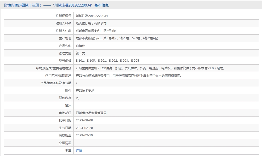Click the 审批部门 label
The width and height of the screenshot is (262, 156).
point(65,113)
